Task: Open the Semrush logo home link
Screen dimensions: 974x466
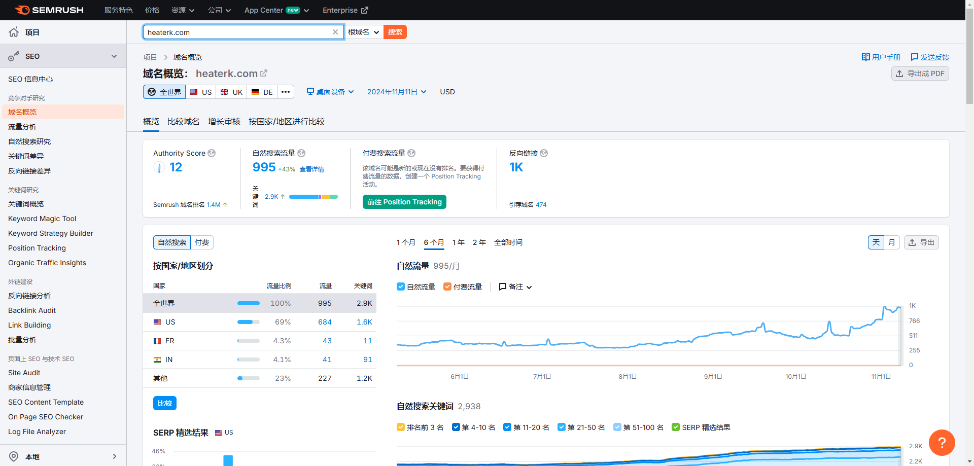Action: click(x=49, y=10)
